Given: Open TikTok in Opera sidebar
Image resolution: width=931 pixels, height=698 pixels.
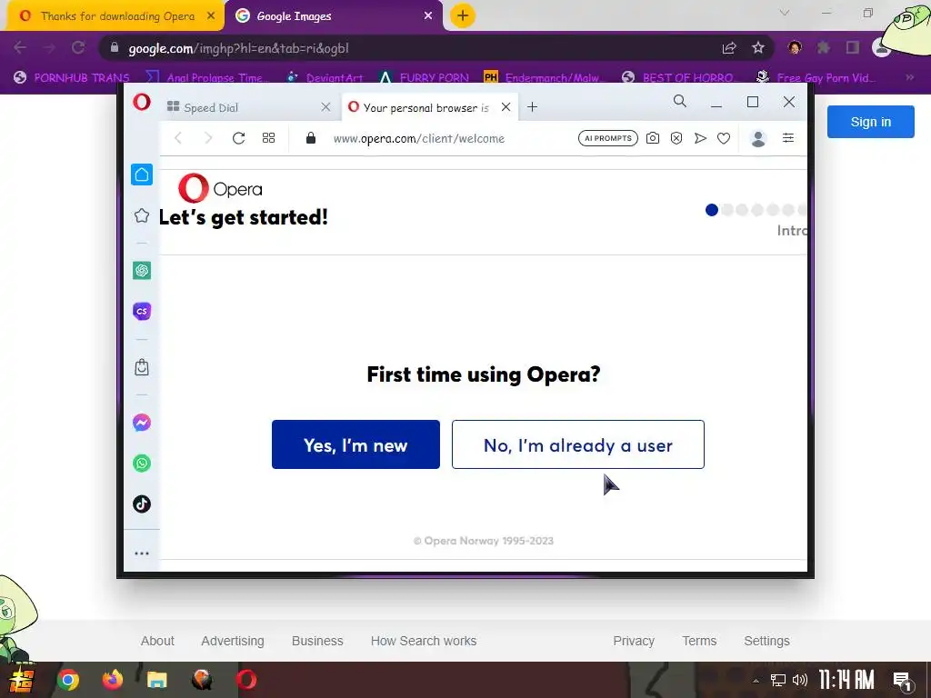Looking at the screenshot, I should click(141, 504).
